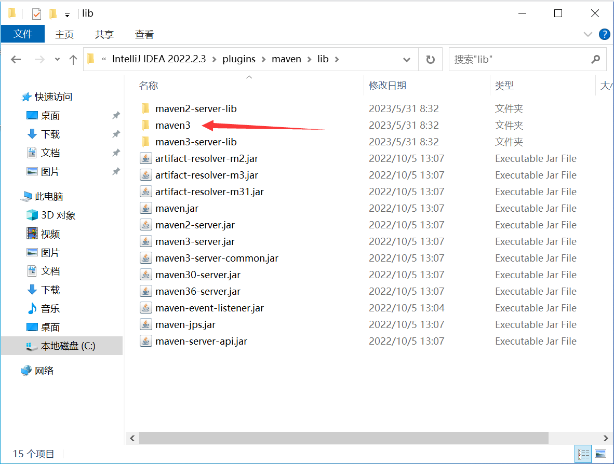Select 本地磁盘 (C:) in navigation pane
614x464 pixels.
click(x=68, y=346)
